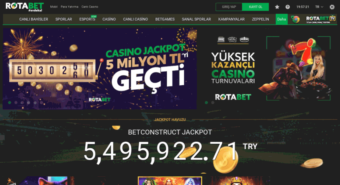The height and width of the screenshot is (185, 340).
Task: Click the Chrome browser icon in navbar
Action: point(295,19)
